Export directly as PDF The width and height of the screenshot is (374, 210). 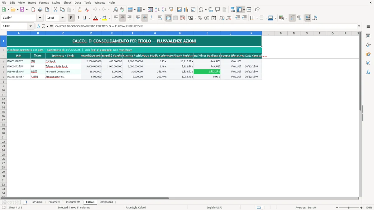tap(33, 10)
